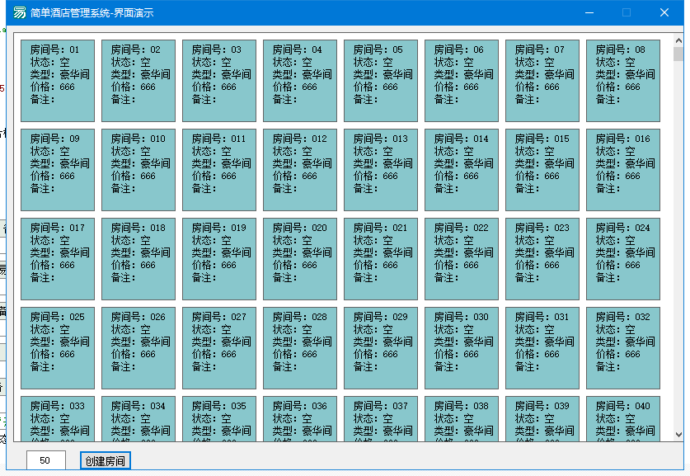
Task: Focus the room count field showing 50
Action: pos(46,460)
